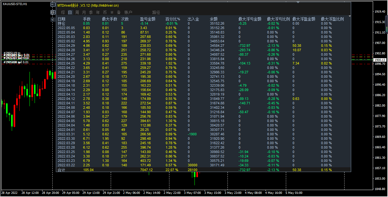
Task: Open the 备 notes tab
Action: tap(119, 12)
